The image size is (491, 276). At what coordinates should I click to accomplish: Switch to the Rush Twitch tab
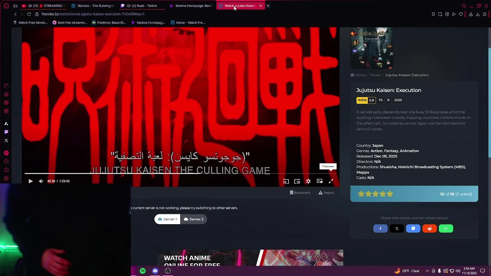(x=142, y=6)
